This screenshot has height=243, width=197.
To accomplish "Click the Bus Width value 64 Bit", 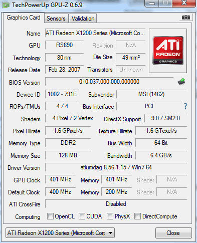I will (x=161, y=143).
